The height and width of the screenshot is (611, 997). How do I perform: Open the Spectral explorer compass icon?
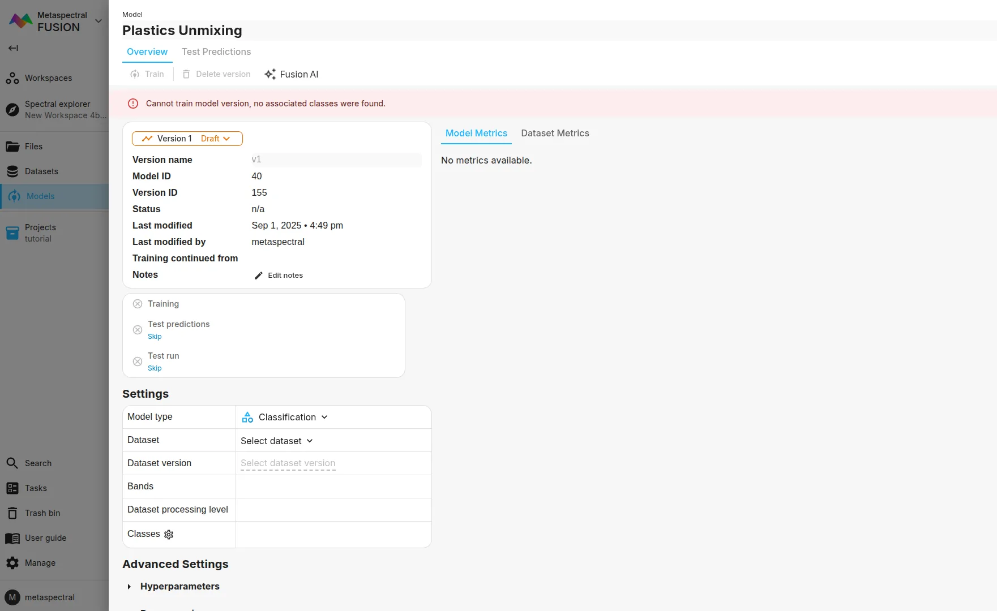[12, 110]
